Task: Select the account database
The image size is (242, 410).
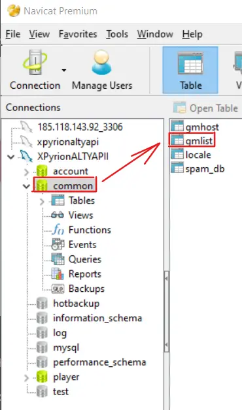Action: coord(71,171)
